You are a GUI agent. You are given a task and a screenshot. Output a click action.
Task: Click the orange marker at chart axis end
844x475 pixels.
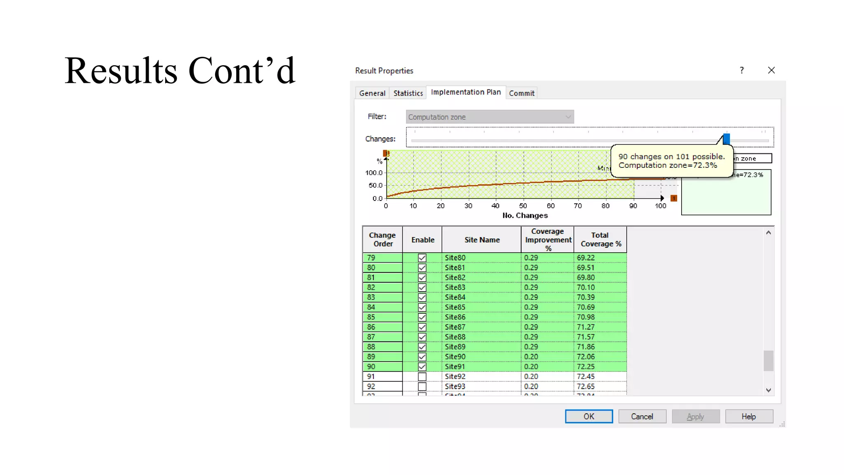[674, 198]
